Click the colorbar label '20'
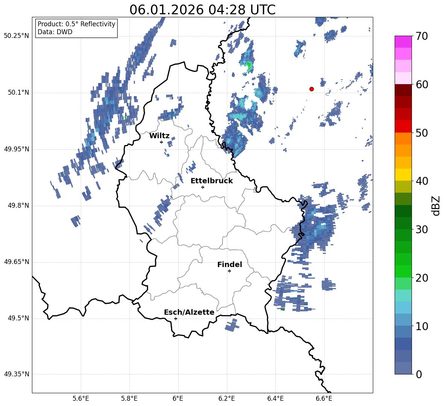Viewport: 445px width, 406px height. click(x=422, y=278)
